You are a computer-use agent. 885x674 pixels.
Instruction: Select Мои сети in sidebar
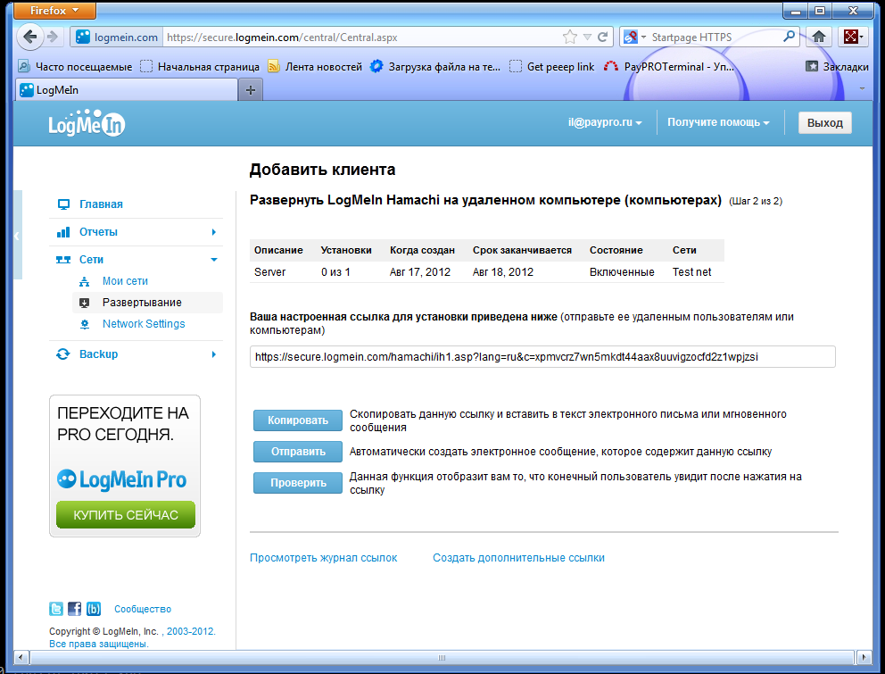tap(125, 281)
